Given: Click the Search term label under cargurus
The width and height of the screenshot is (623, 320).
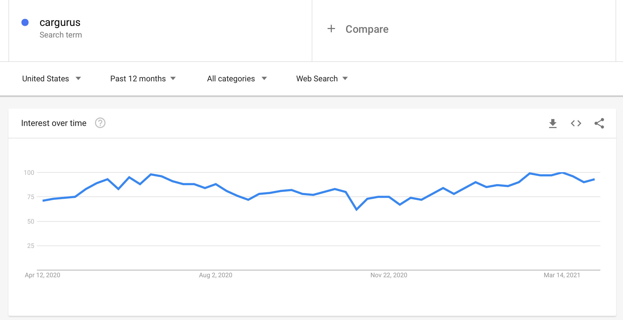Looking at the screenshot, I should [61, 35].
